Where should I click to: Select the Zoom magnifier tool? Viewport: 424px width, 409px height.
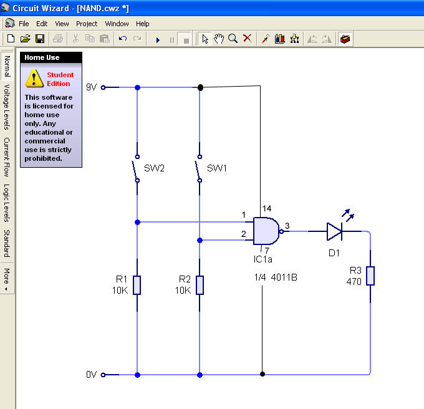pos(233,39)
